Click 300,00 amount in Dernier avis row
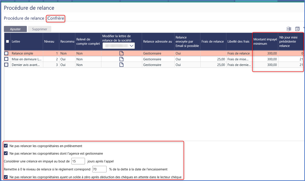Screen dimensions: 305x181 (265, 65)
